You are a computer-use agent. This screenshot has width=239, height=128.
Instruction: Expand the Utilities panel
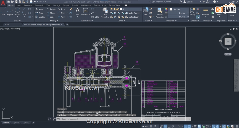[208, 21]
